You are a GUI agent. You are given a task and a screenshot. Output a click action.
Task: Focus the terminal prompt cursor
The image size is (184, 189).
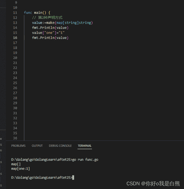click(73, 178)
